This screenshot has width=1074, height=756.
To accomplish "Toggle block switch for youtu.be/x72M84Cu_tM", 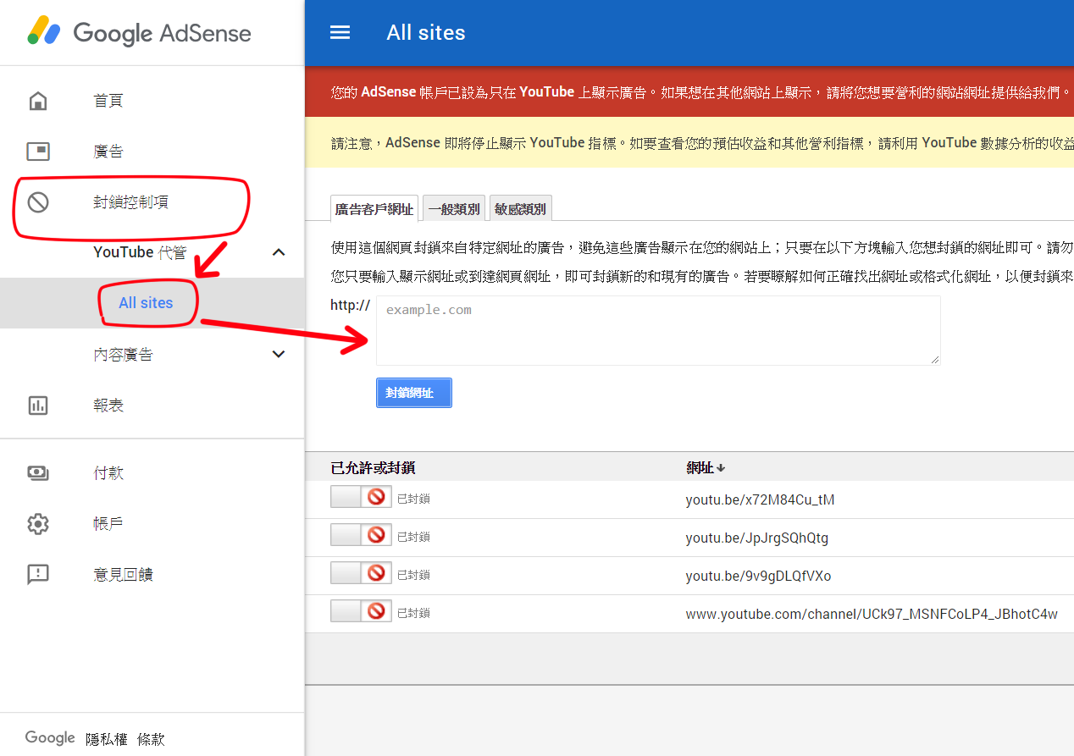I will click(361, 498).
